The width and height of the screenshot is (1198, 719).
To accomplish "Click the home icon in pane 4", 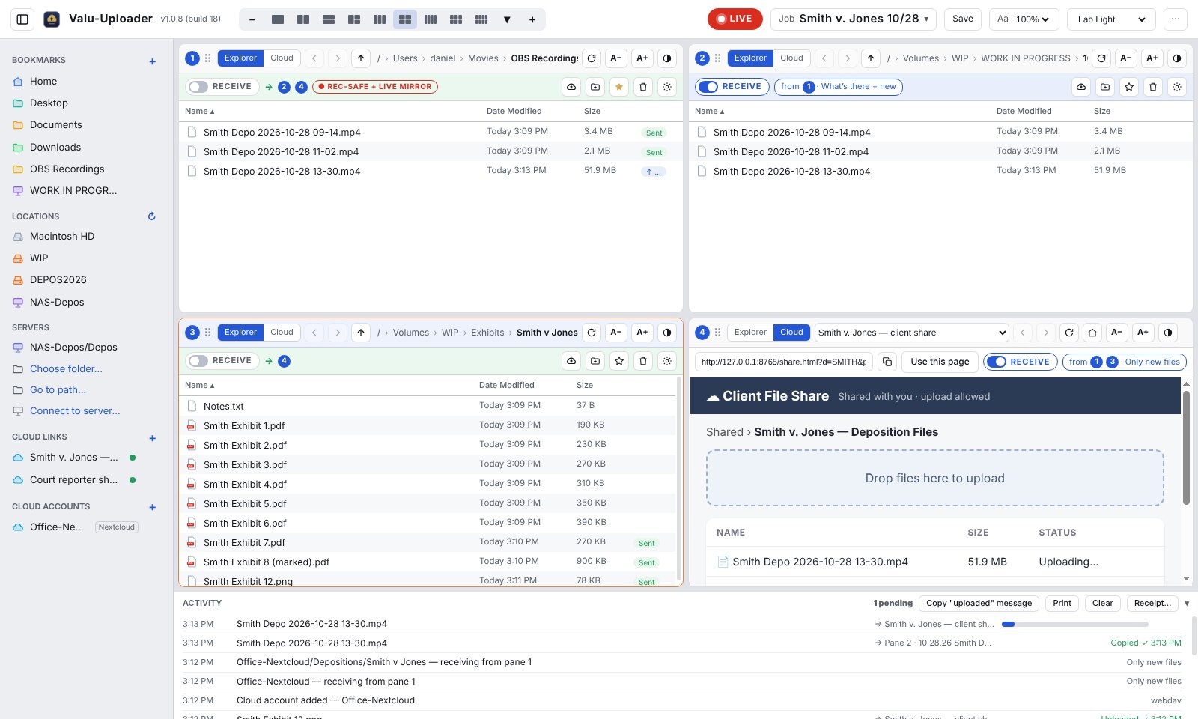I will point(1092,333).
